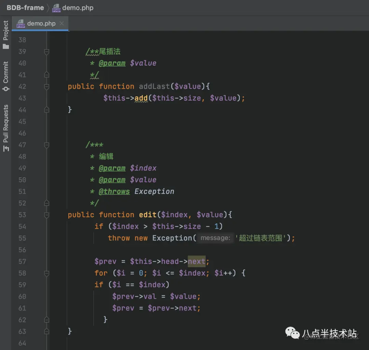Open the Commit tool window
369x350 pixels.
click(x=6, y=76)
